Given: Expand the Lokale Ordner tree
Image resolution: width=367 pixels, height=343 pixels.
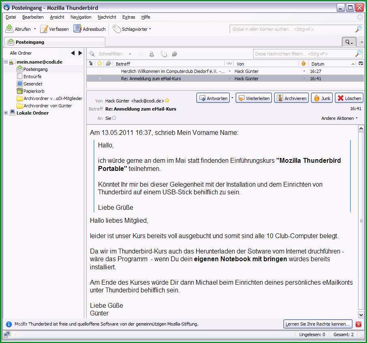Looking at the screenshot, I should tap(6, 113).
